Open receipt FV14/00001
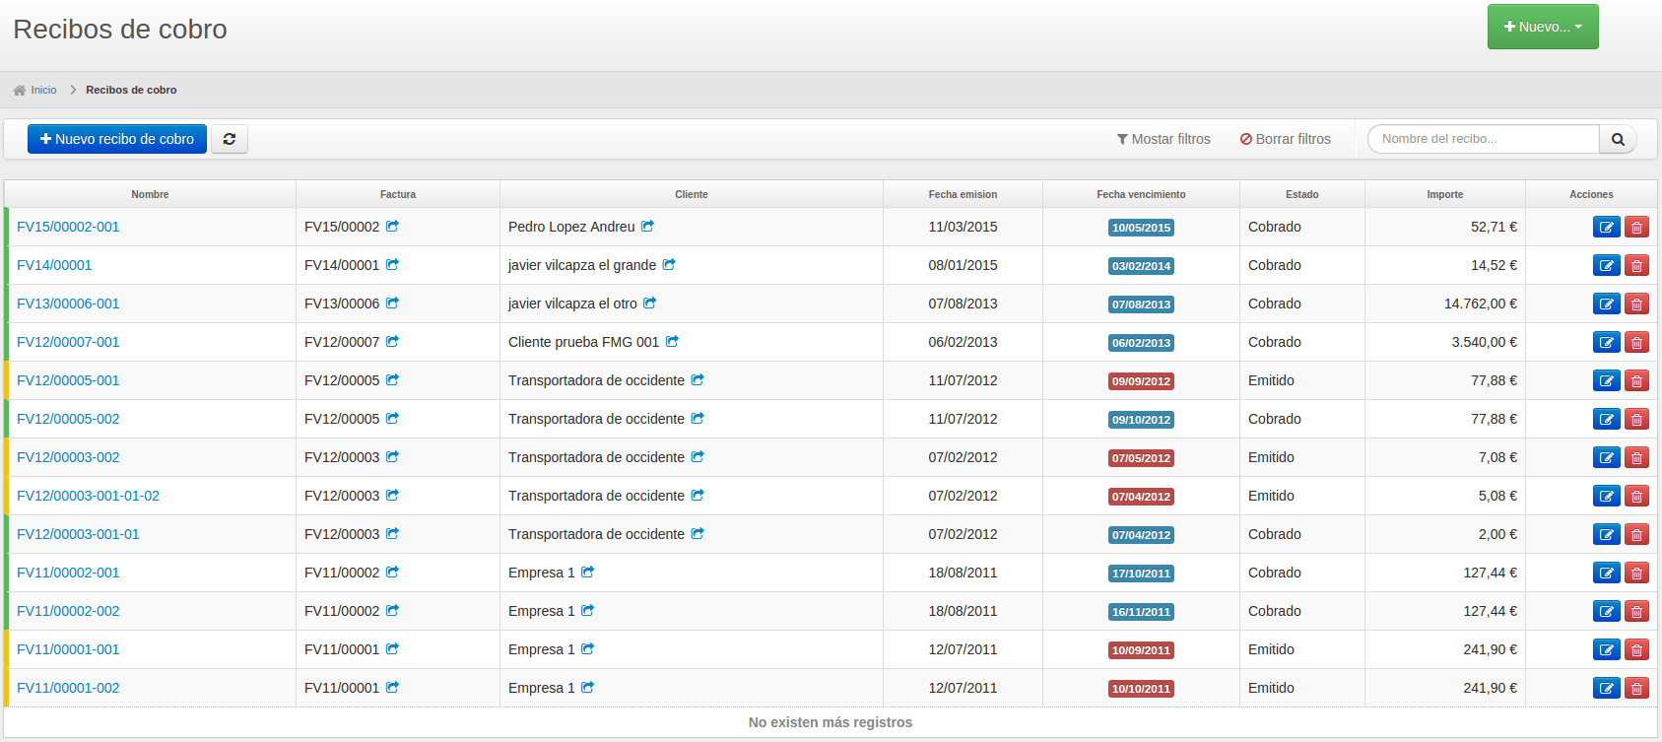Image resolution: width=1662 pixels, height=742 pixels. coord(54,265)
